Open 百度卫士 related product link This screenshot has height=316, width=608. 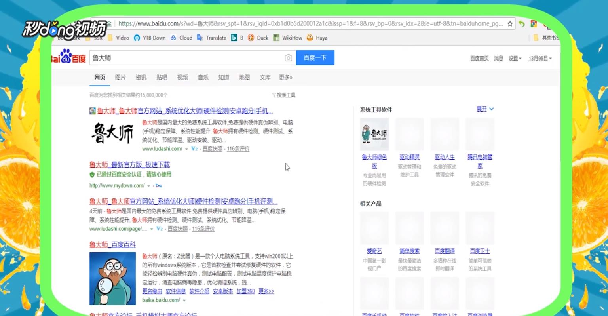point(480,251)
